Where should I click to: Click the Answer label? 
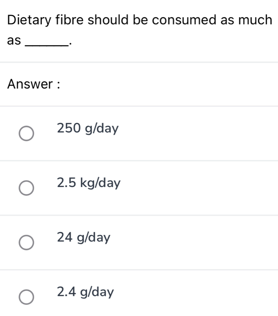click(34, 84)
